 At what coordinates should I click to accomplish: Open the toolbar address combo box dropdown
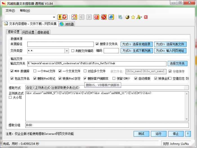54,17
